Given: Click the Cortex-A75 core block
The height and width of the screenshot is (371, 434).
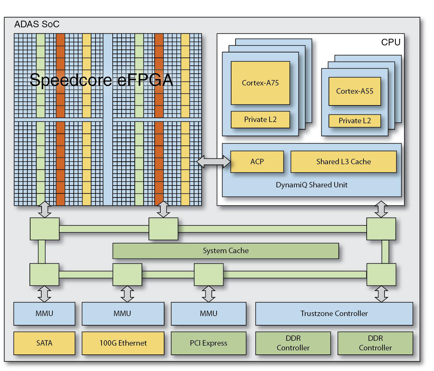Looking at the screenshot, I should (260, 83).
